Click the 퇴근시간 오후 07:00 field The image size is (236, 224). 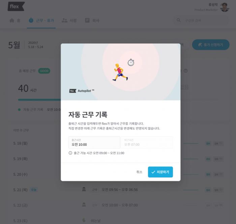[147, 142]
